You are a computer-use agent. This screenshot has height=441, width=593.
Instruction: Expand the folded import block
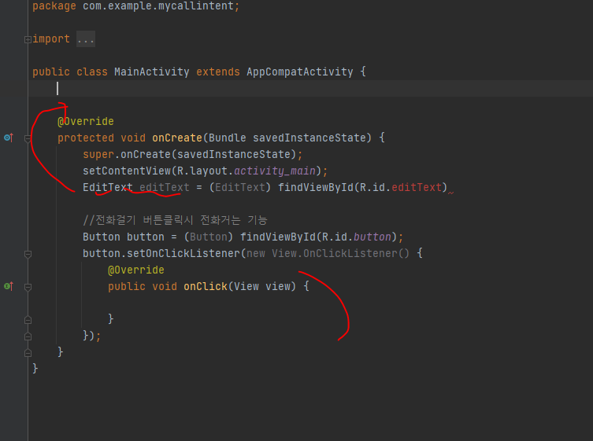click(x=28, y=39)
